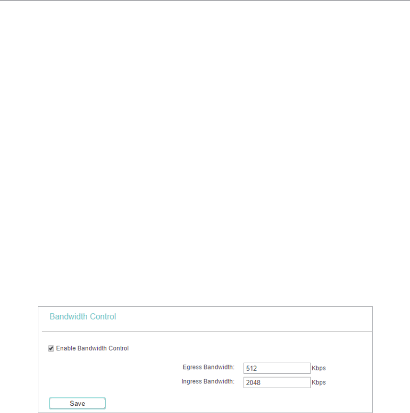Click the Enable Bandwidth Control label text
This screenshot has width=410, height=413.
92,348
